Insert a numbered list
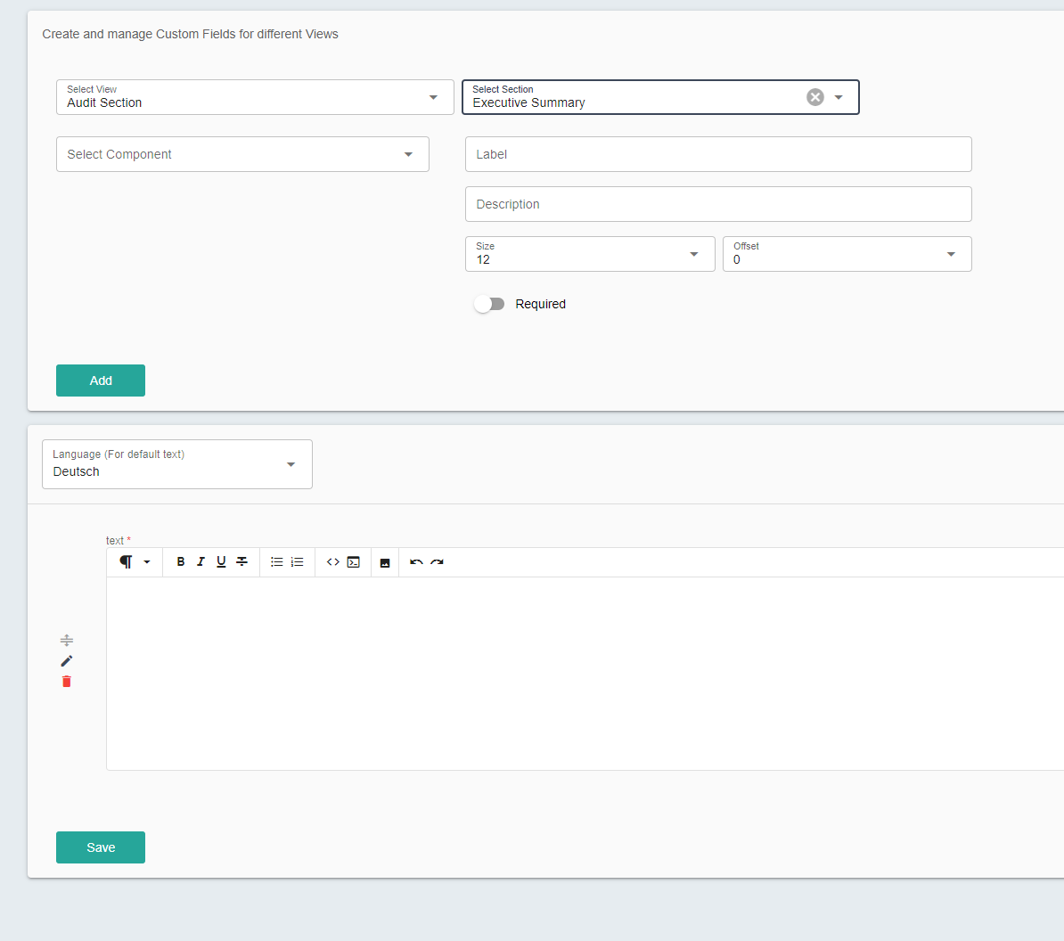1064x941 pixels. tap(298, 561)
